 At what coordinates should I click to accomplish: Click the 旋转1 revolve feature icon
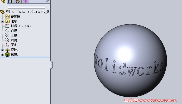[7, 50]
